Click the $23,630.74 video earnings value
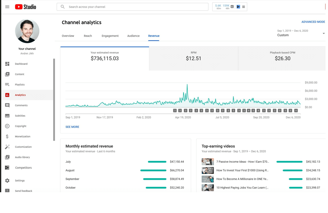The height and width of the screenshot is (213, 328). (x=313, y=179)
